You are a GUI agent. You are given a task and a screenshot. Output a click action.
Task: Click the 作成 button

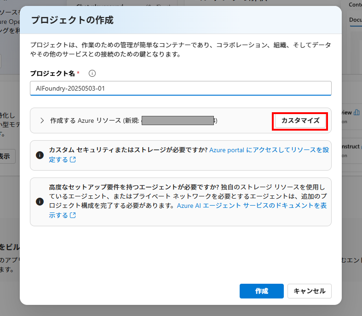click(262, 291)
